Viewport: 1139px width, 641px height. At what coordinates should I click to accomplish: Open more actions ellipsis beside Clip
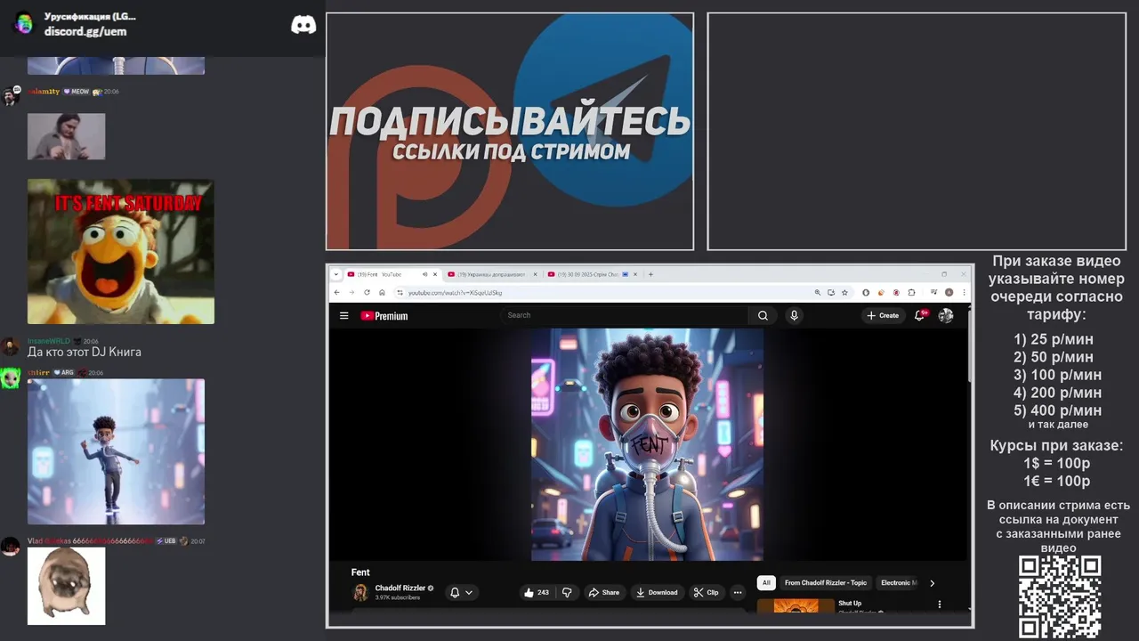pos(737,592)
